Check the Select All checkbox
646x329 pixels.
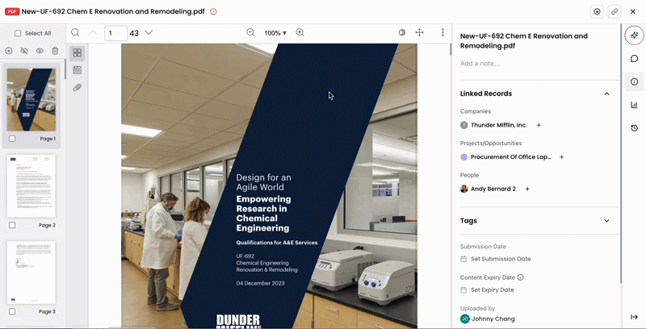(18, 33)
